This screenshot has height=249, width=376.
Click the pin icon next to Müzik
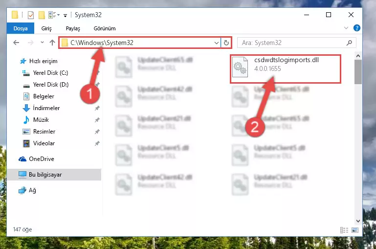coord(97,120)
